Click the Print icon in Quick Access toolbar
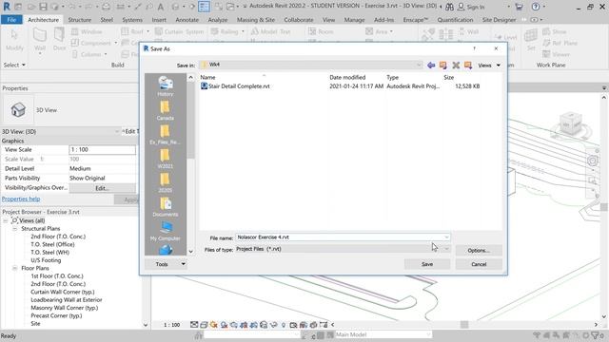The height and width of the screenshot is (342, 609). (x=106, y=7)
